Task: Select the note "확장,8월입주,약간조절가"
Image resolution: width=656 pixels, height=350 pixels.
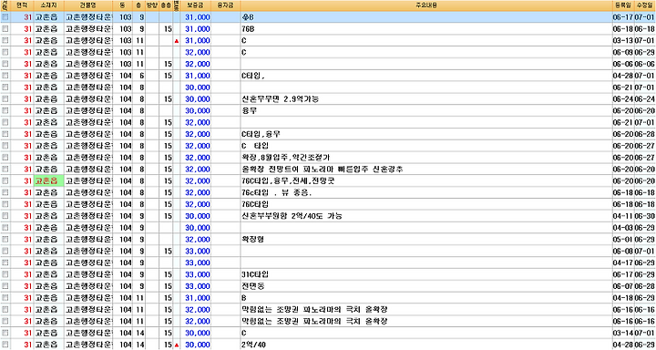Action: point(285,158)
